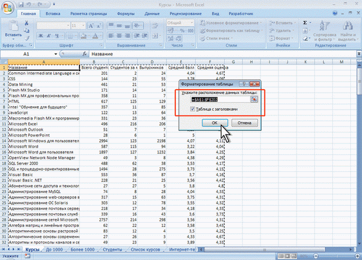Toggle underline Ч formatting

pyautogui.click(x=57, y=36)
